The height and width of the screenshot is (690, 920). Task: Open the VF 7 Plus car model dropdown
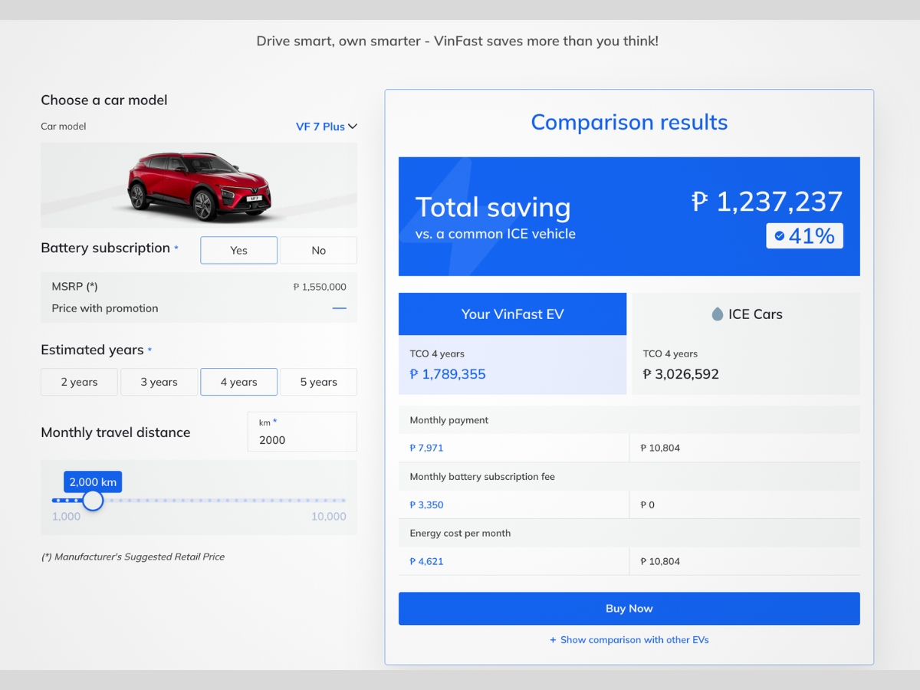click(x=327, y=127)
